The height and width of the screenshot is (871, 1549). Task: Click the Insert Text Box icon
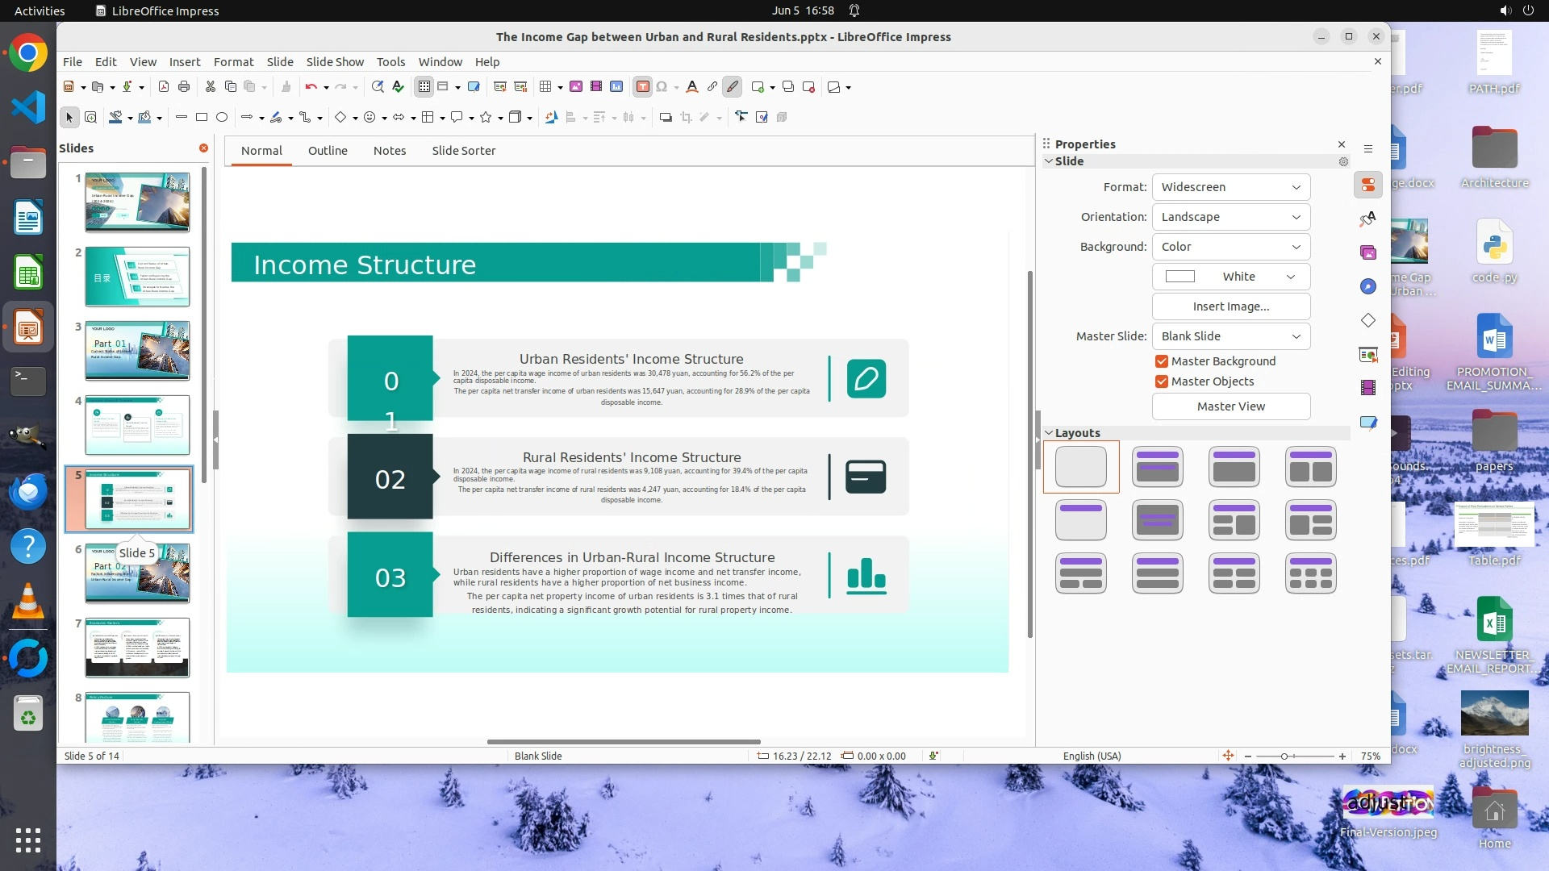click(642, 87)
